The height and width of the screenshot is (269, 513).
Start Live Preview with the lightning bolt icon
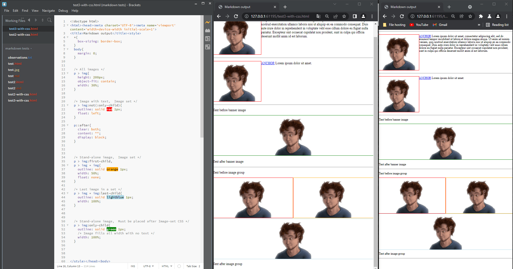(x=207, y=22)
